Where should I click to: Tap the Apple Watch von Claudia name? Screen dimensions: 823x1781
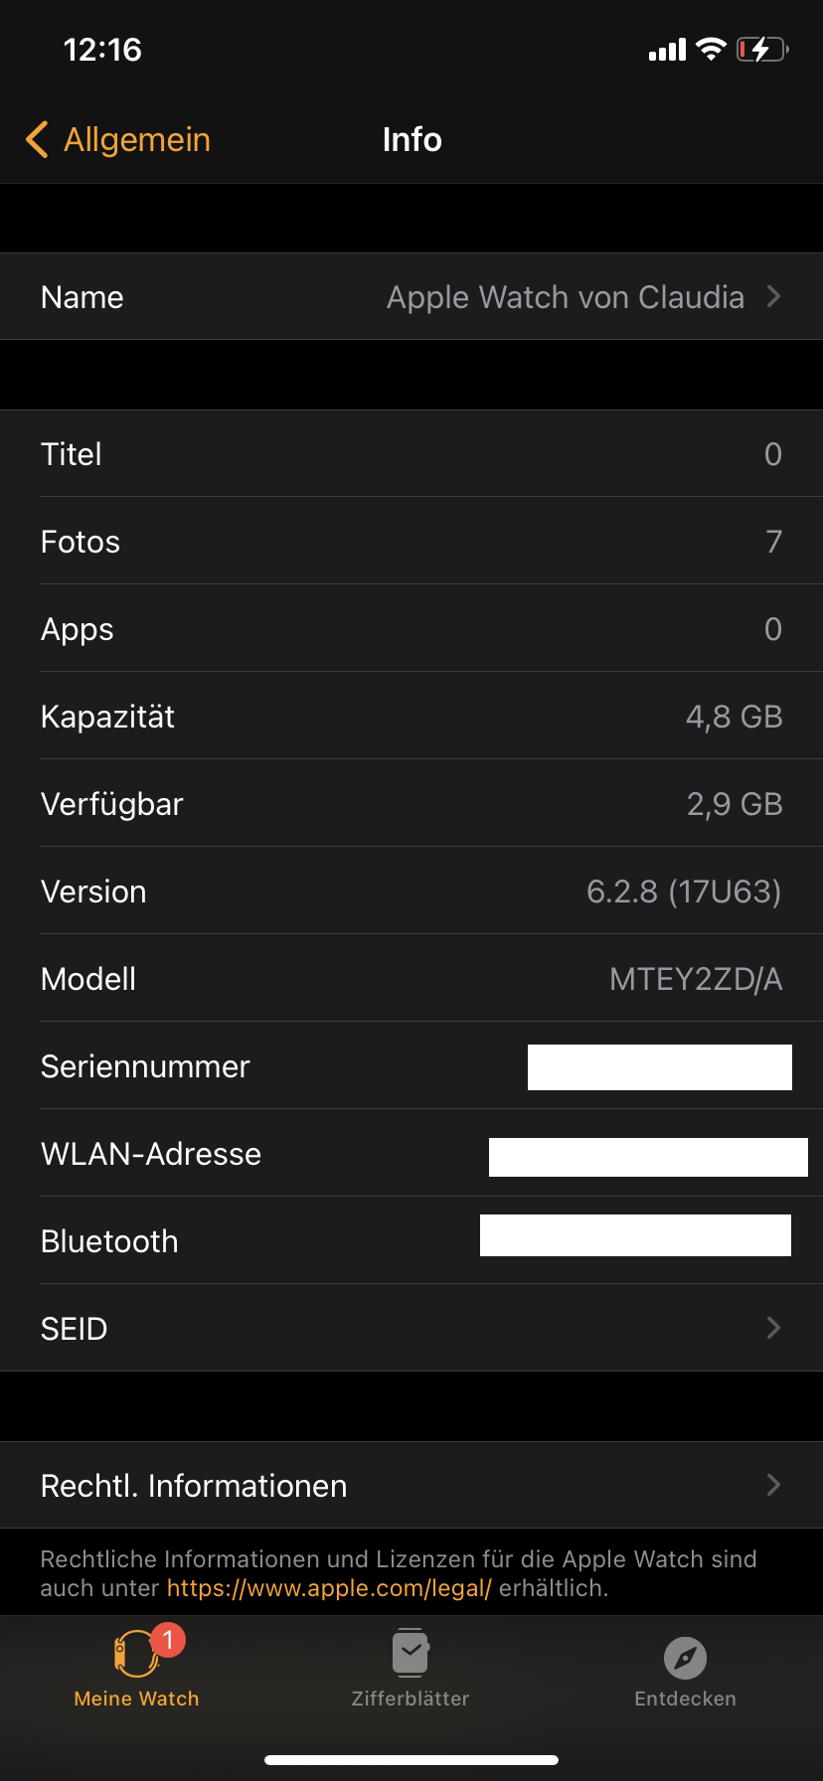pos(565,297)
